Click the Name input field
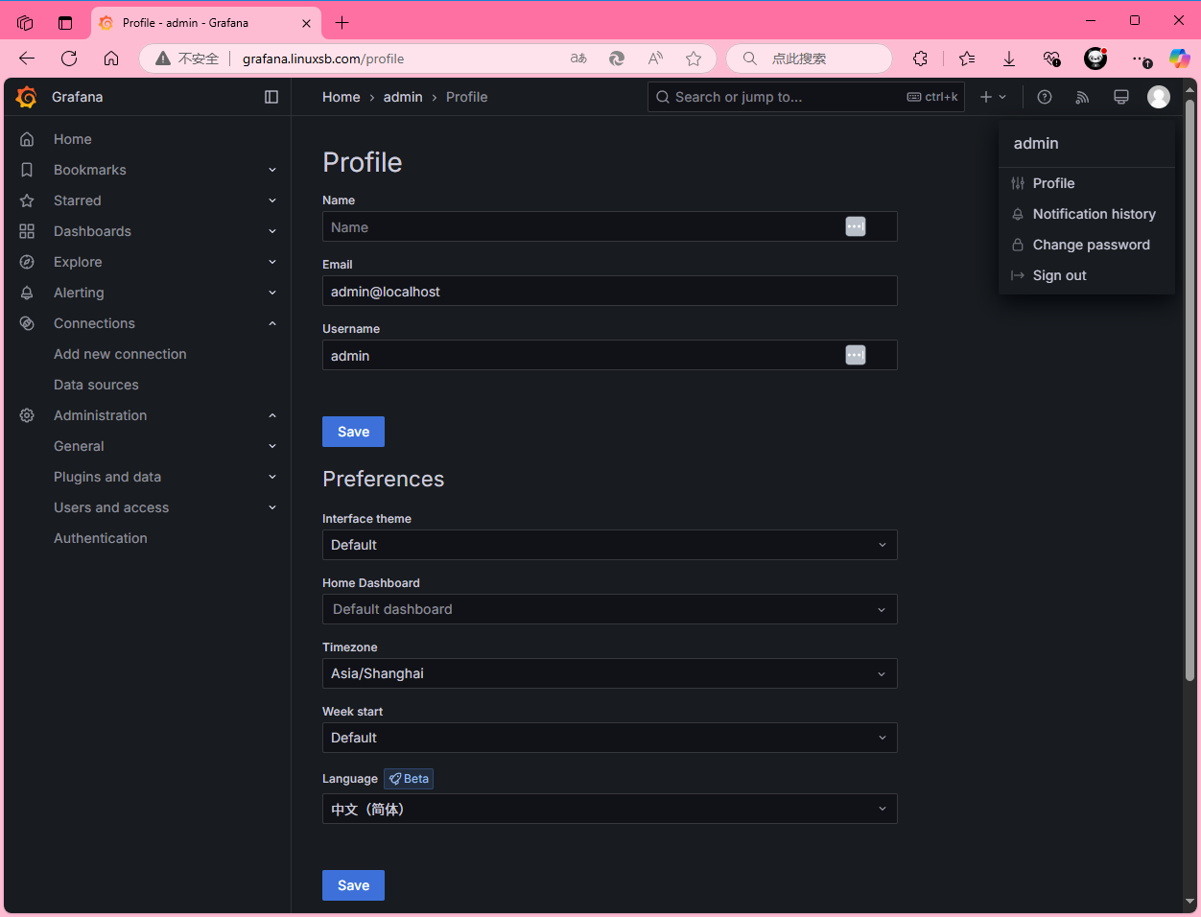This screenshot has width=1201, height=917. click(610, 226)
